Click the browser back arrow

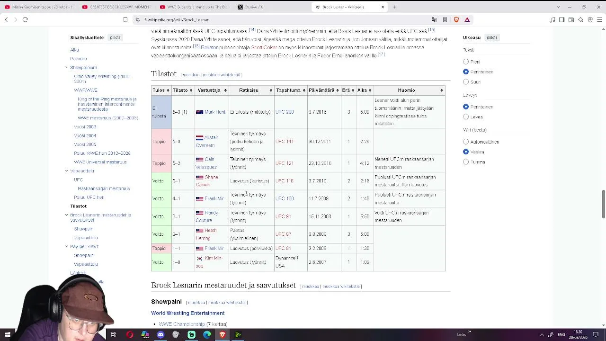(6, 19)
